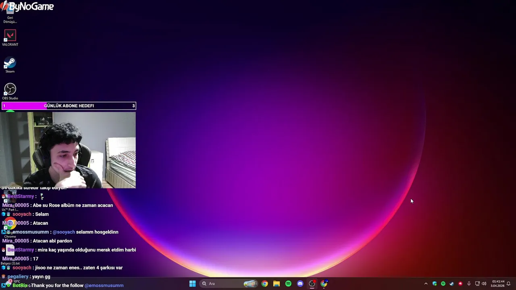Open the network status tray icon
Image resolution: width=516 pixels, height=290 pixels.
(477, 284)
